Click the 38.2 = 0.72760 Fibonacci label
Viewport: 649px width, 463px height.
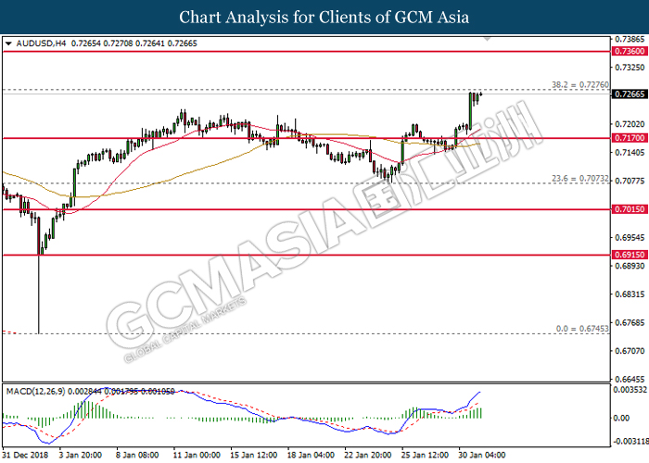(580, 85)
